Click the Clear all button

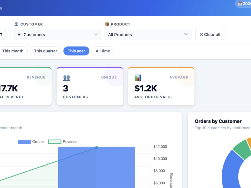click(210, 34)
